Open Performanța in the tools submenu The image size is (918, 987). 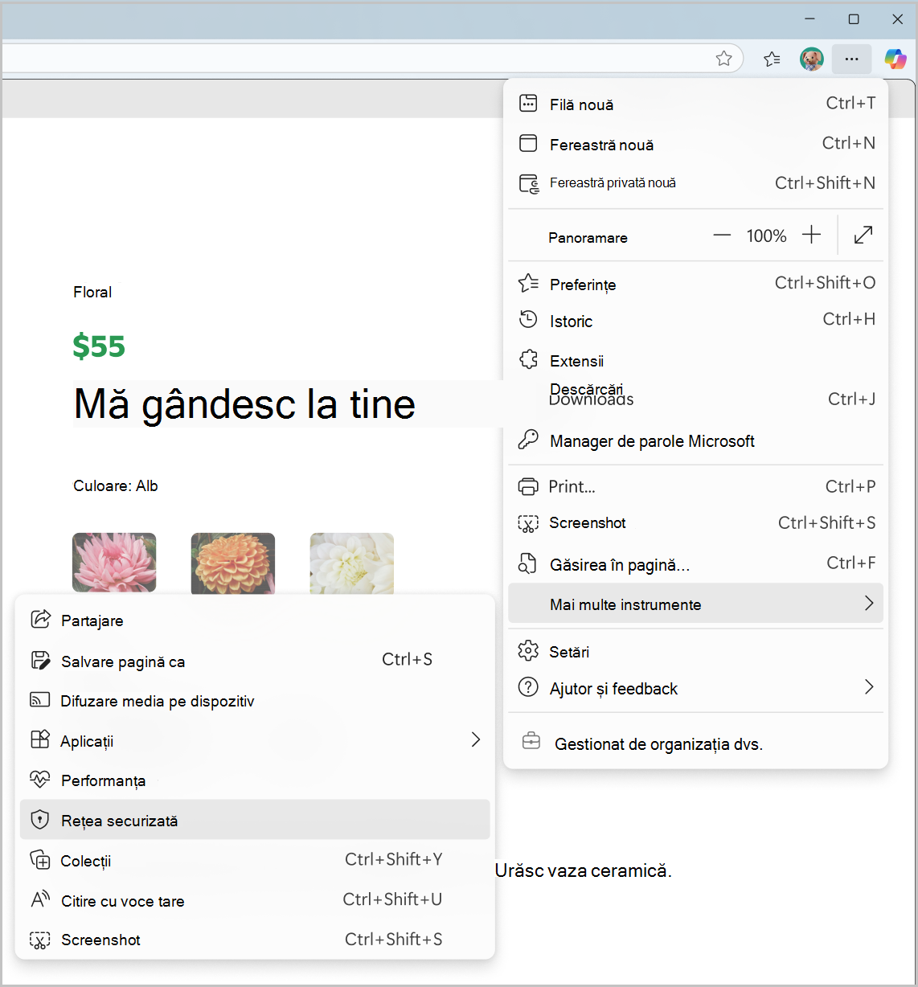pyautogui.click(x=255, y=780)
